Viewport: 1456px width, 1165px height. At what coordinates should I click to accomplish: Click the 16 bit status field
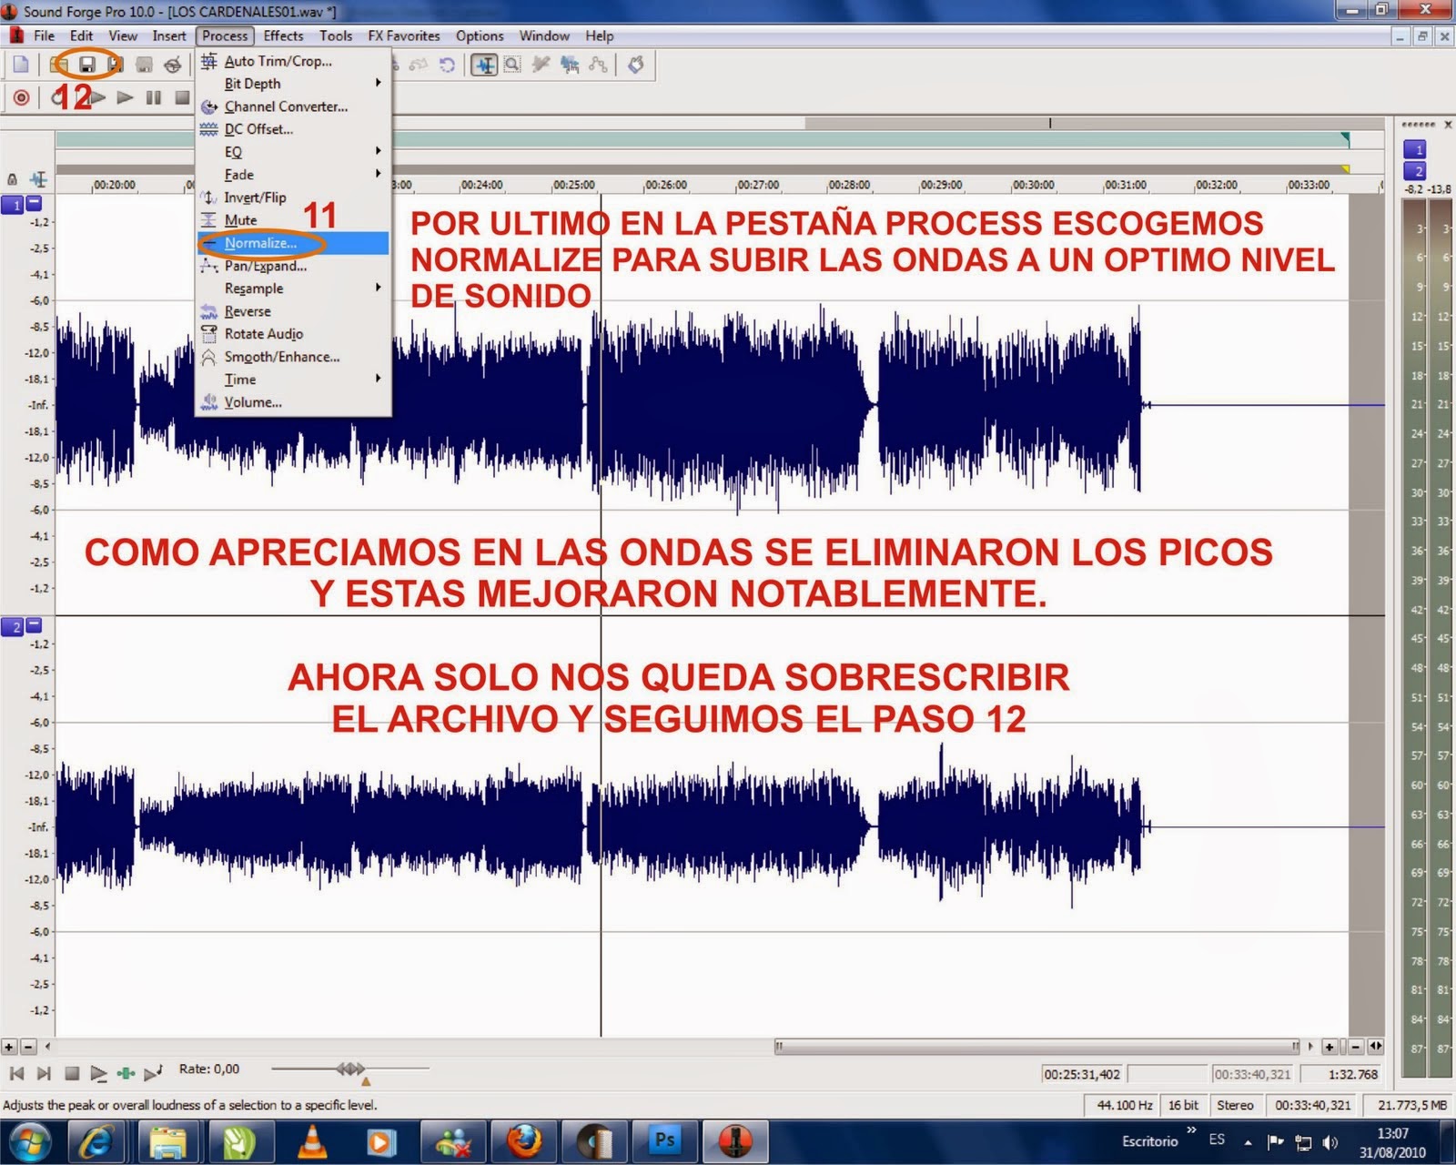click(1183, 1105)
